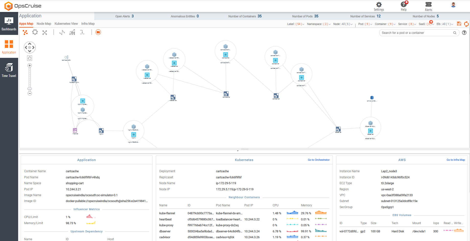Click the Go to Orchestrator link
Viewport: 470px width, 241px height.
click(319, 160)
